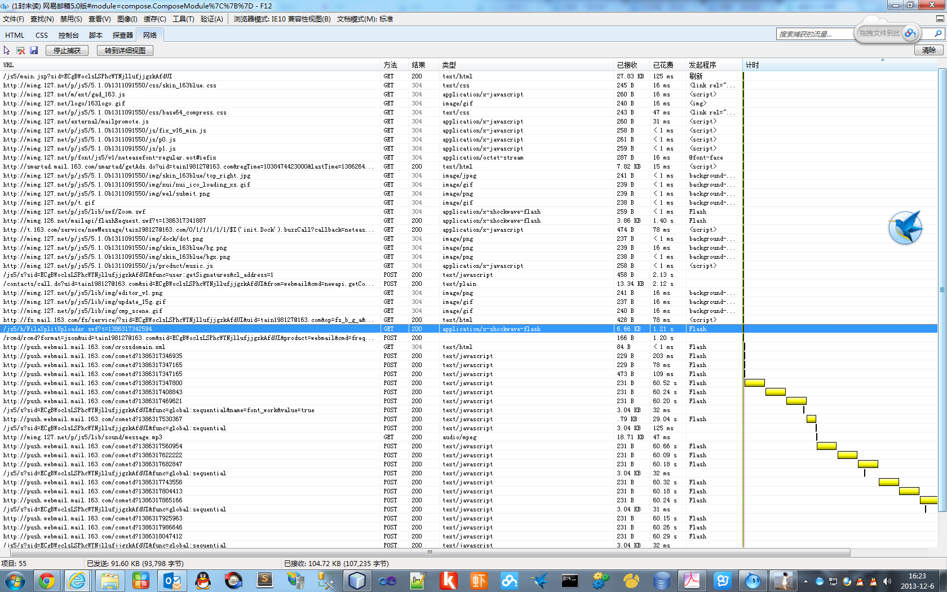This screenshot has width=947, height=592.
Task: Sort by the 发起程序 column header
Action: pos(714,65)
